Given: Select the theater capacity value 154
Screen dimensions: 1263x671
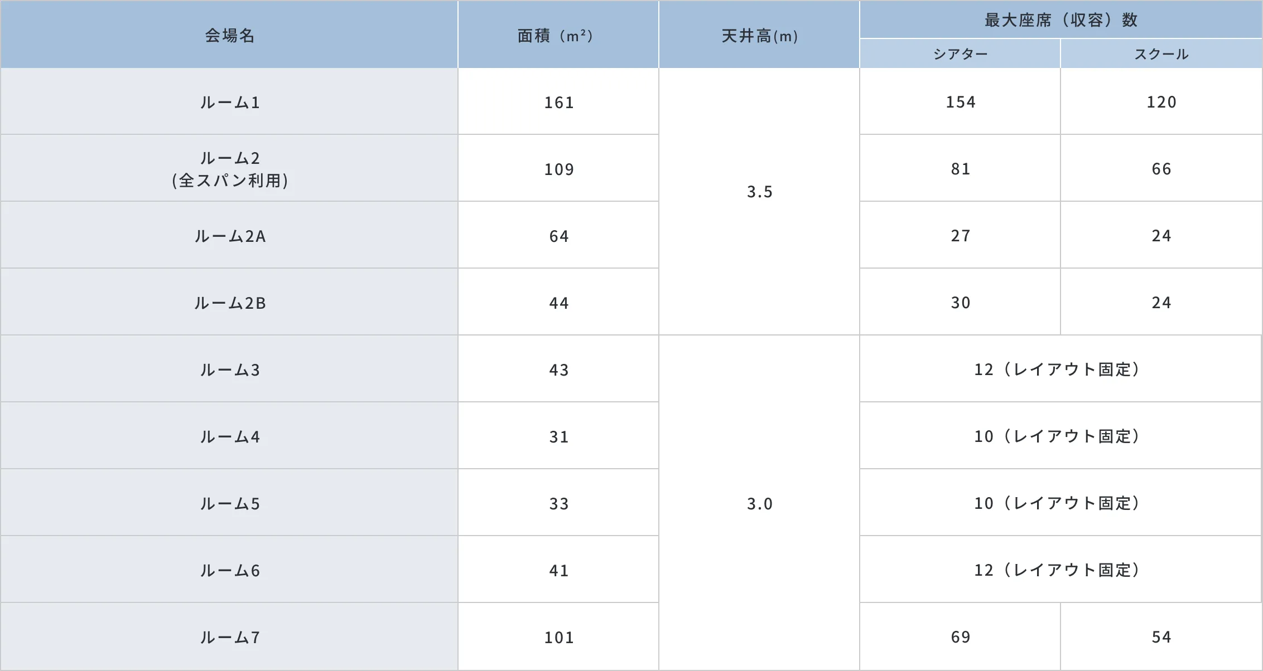Looking at the screenshot, I should [x=960, y=102].
